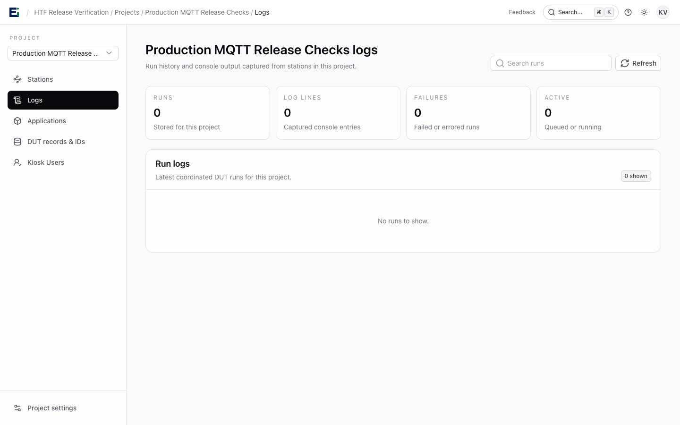The height and width of the screenshot is (425, 680).
Task: Click the Feedback link
Action: tap(522, 12)
